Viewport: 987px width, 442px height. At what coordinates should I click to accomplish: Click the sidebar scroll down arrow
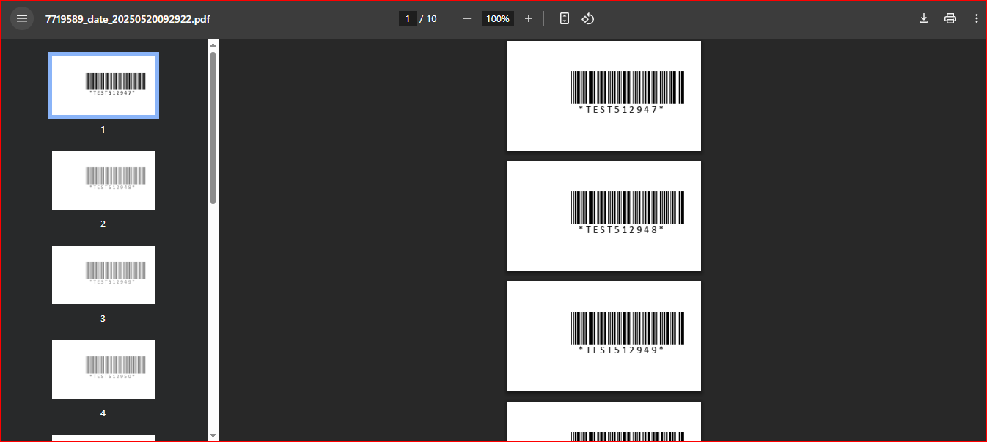coord(213,435)
